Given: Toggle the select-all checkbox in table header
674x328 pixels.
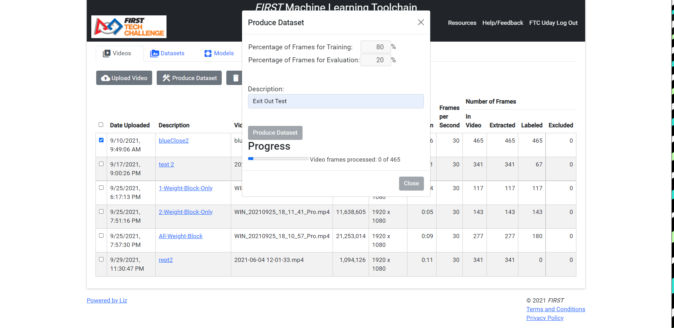Looking at the screenshot, I should click(101, 124).
